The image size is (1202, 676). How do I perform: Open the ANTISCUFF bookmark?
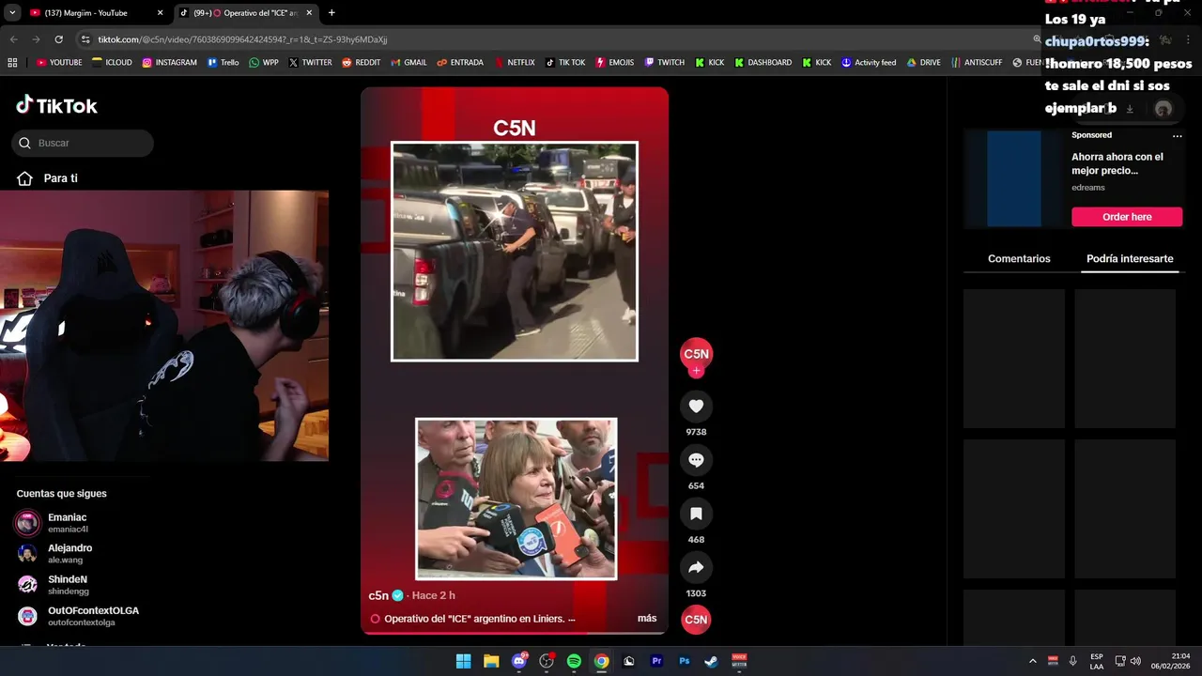tap(976, 63)
